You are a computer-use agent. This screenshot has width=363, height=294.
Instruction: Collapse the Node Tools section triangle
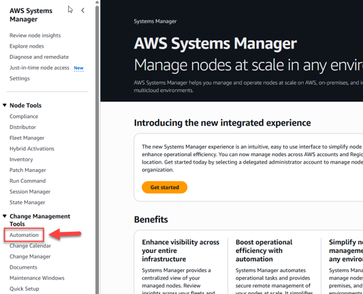tap(5, 105)
